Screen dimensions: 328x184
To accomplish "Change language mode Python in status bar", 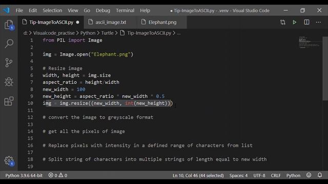I will [x=293, y=175].
